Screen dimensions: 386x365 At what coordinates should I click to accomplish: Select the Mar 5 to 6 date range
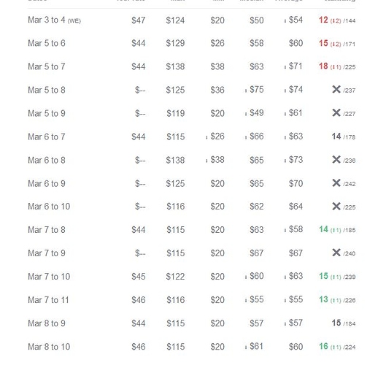(47, 43)
